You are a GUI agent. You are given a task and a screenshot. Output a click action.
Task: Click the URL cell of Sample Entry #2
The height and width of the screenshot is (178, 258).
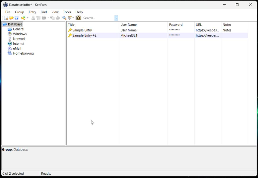coord(207,35)
